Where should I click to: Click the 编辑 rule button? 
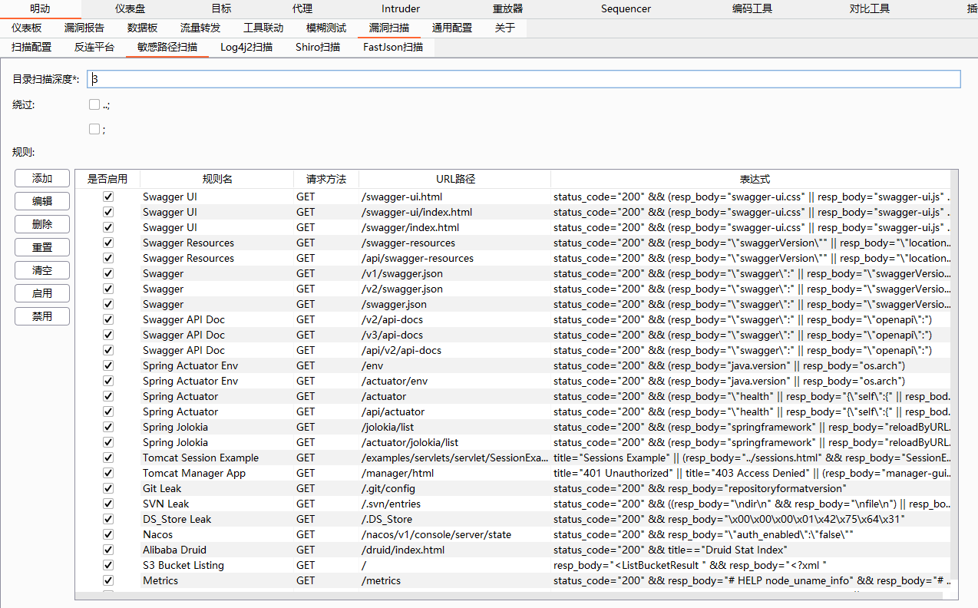[x=42, y=201]
